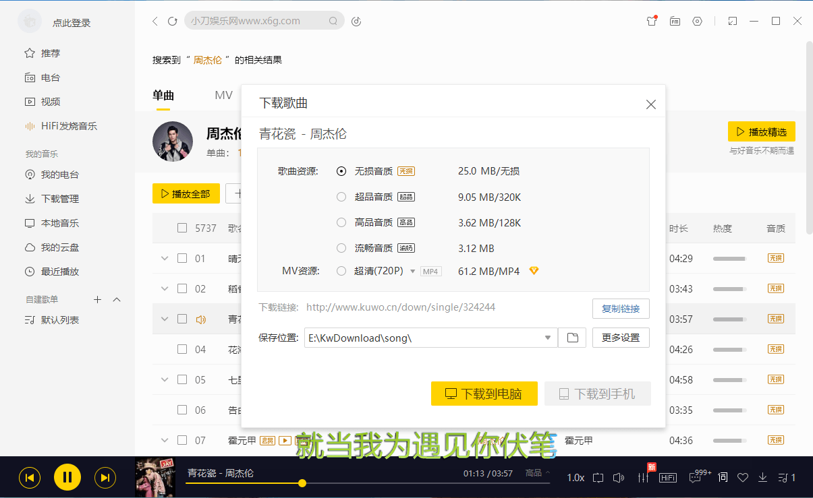Open the save location dropdown
The height and width of the screenshot is (498, 813).
(x=547, y=338)
